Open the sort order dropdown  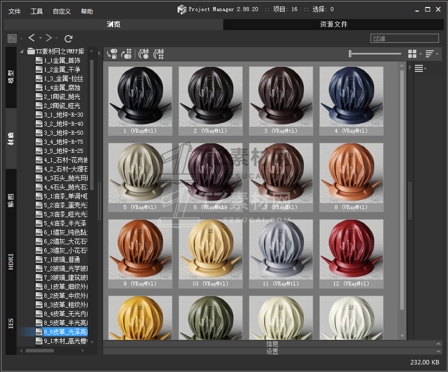tap(431, 54)
